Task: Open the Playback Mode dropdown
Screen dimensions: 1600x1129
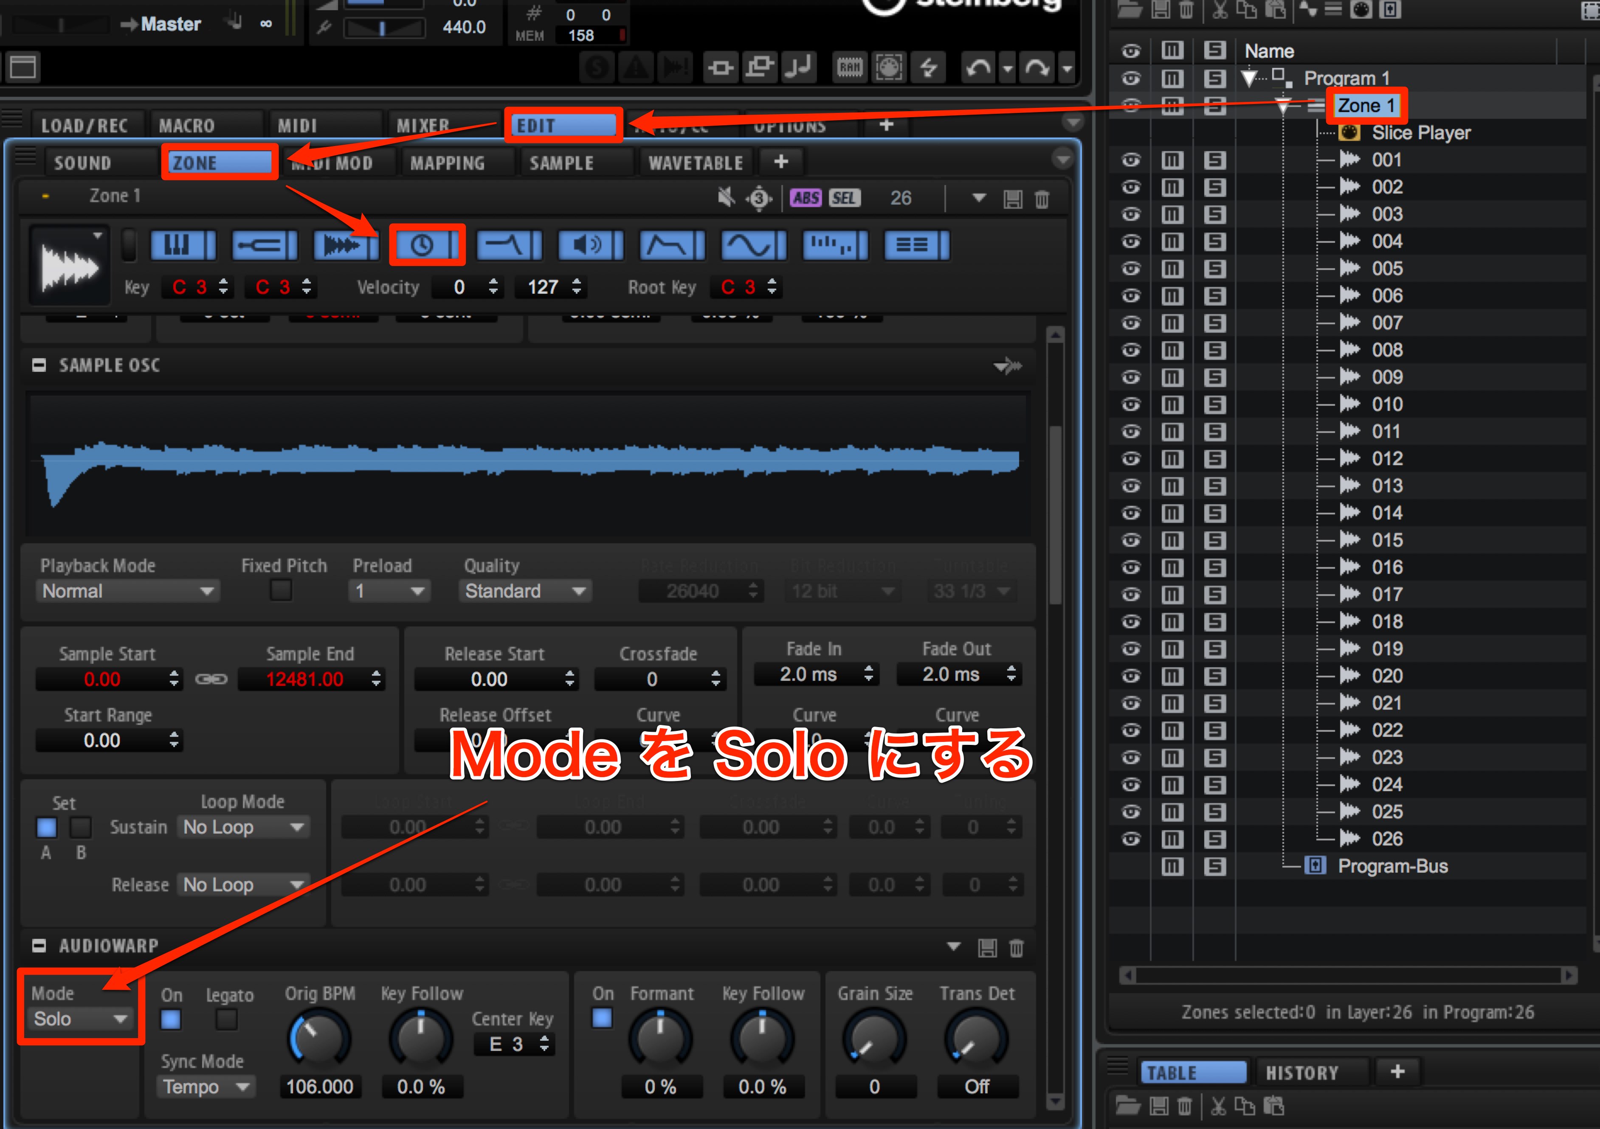Action: [x=127, y=591]
